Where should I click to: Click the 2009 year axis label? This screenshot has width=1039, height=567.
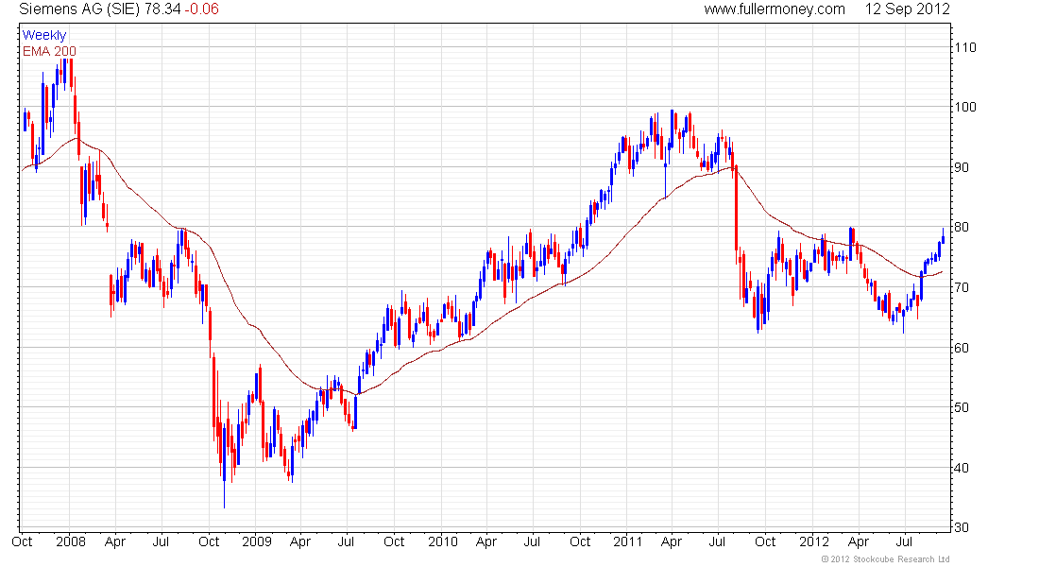pyautogui.click(x=256, y=541)
